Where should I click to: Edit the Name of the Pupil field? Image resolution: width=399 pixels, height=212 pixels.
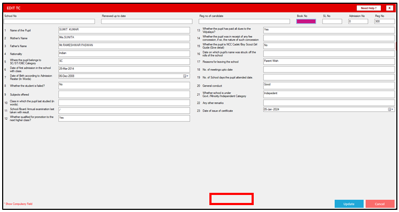[124, 30]
